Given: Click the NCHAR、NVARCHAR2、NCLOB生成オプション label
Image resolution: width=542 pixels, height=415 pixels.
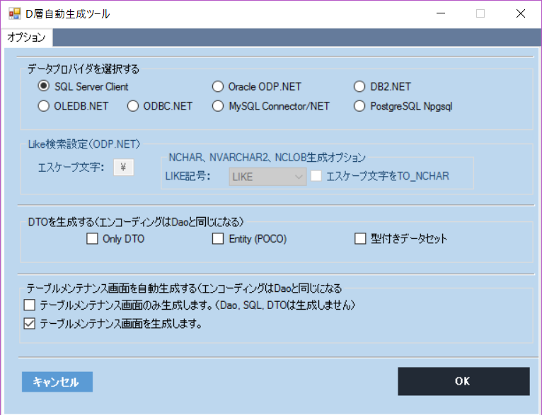Looking at the screenshot, I should pos(267,158).
